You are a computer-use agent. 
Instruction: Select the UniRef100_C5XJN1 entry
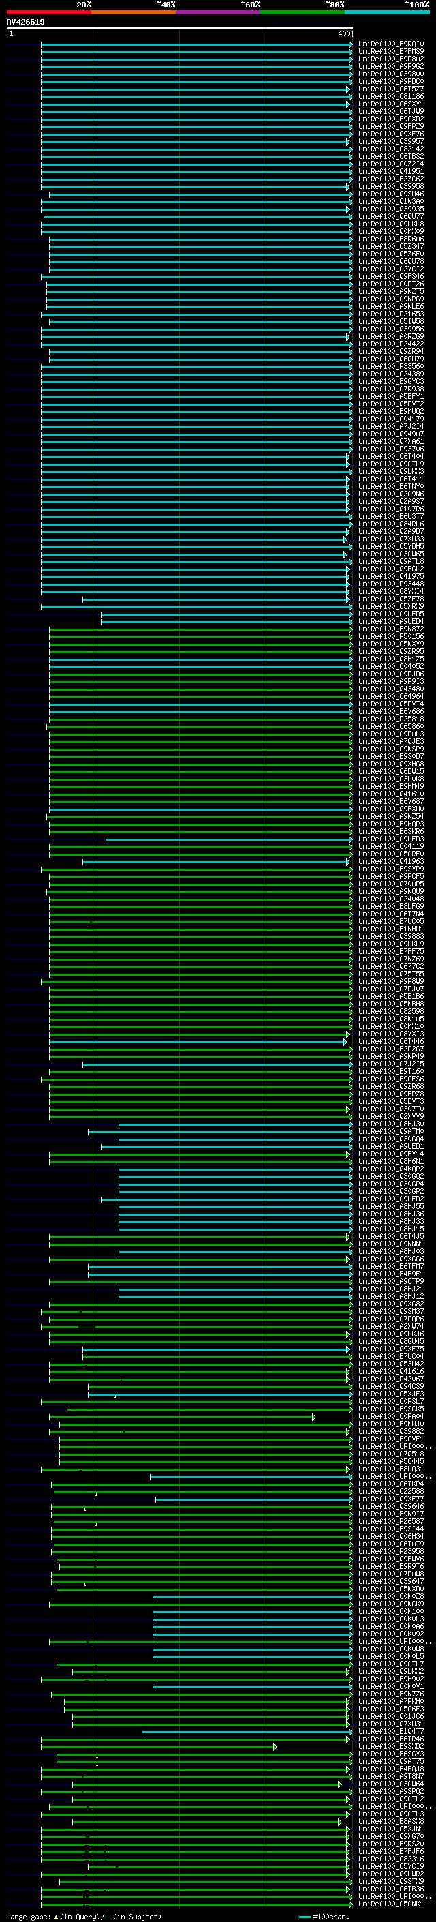(390, 1829)
